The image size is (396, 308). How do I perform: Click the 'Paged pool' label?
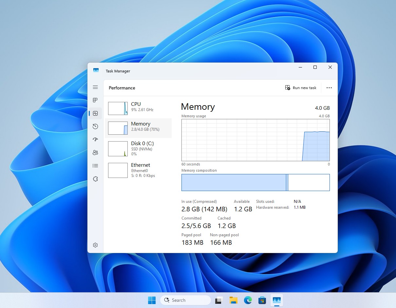click(x=191, y=235)
